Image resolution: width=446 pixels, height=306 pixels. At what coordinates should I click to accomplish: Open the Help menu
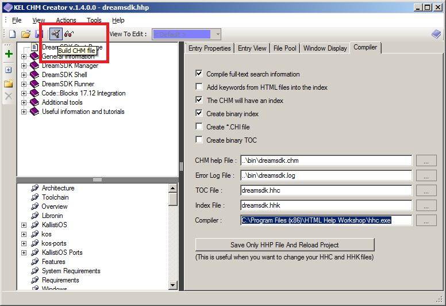118,20
